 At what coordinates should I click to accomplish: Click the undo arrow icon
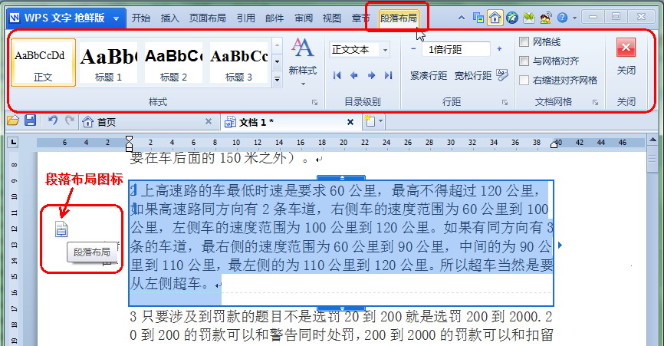click(x=52, y=120)
